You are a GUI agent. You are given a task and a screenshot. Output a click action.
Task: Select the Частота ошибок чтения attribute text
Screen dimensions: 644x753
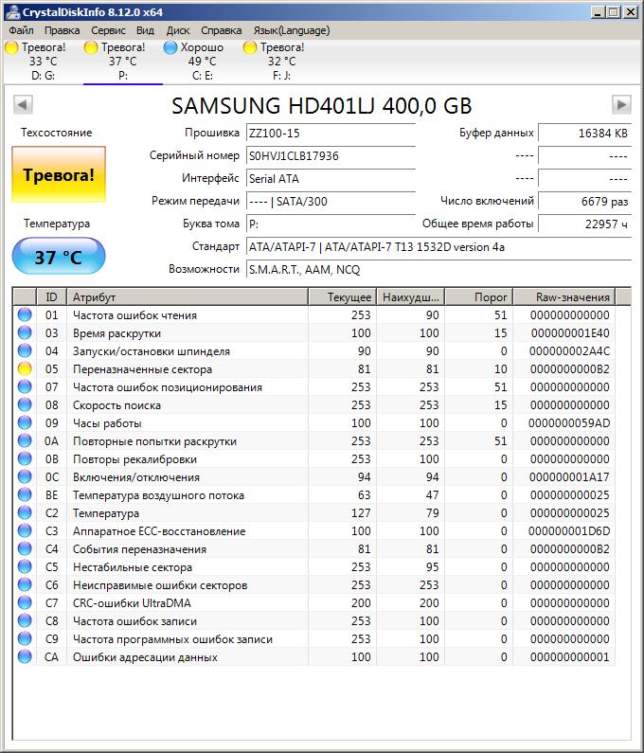point(134,315)
